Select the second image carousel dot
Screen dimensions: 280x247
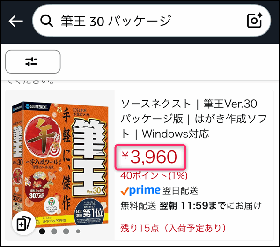[54, 231]
